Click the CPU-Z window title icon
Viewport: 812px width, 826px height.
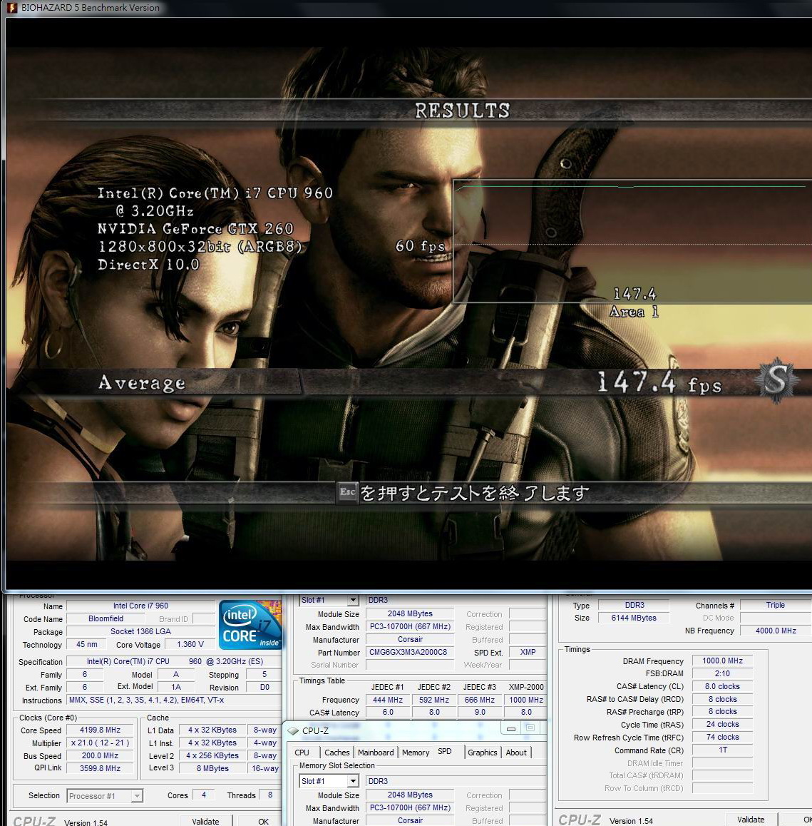[293, 730]
